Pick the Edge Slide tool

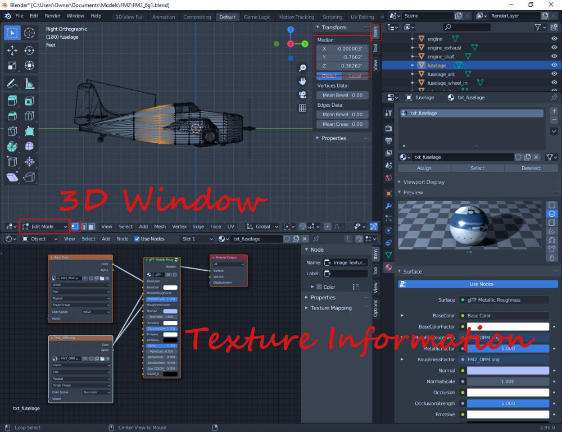click(12, 162)
